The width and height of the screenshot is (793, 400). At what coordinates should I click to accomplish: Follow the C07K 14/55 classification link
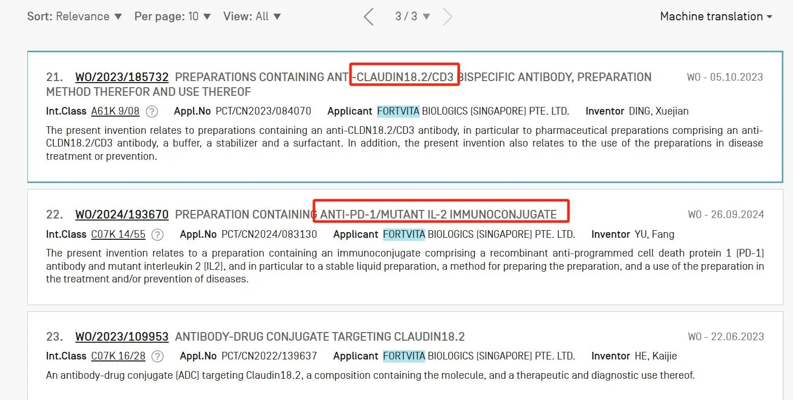(x=118, y=234)
